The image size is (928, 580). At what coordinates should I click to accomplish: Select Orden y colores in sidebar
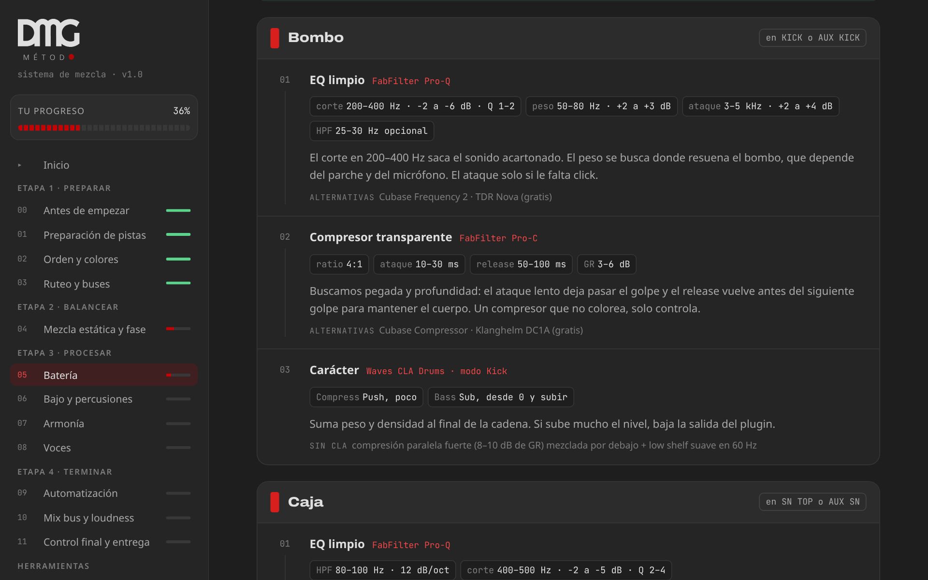click(104, 259)
